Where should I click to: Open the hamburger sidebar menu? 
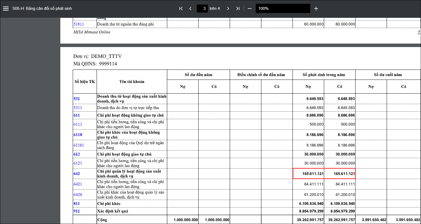6,9
